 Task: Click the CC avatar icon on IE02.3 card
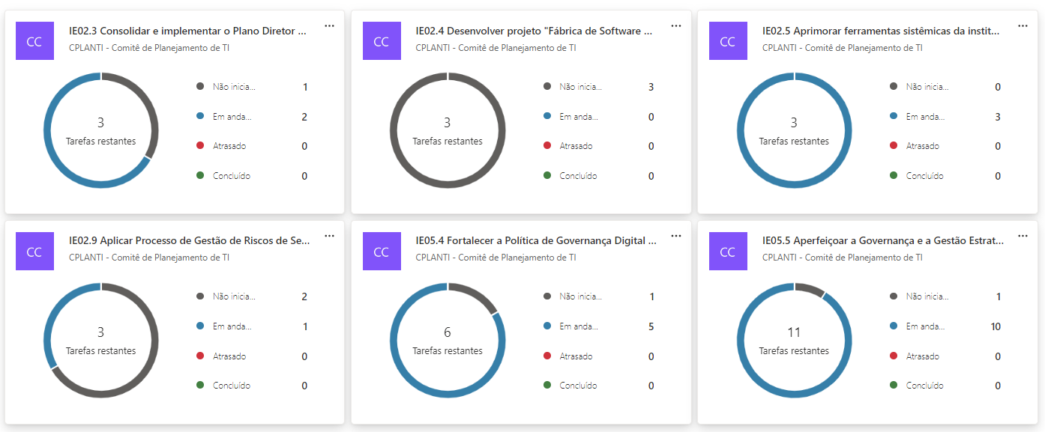[x=34, y=41]
